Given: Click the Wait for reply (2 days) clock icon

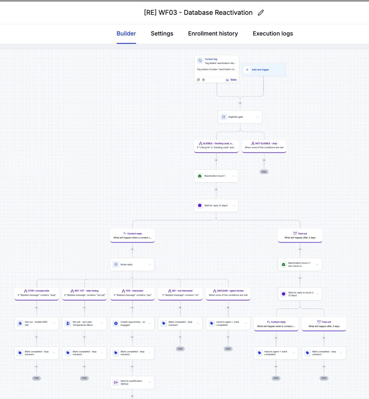Looking at the screenshot, I should coord(200,205).
